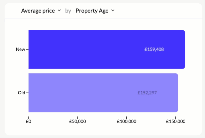Click the New category axis label

pos(20,49)
